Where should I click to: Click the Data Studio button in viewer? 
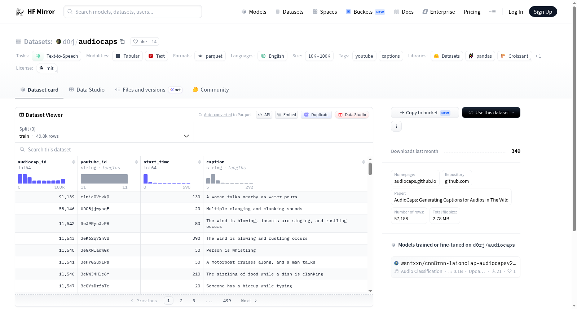tap(352, 115)
